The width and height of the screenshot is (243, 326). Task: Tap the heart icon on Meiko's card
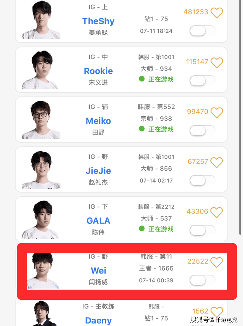(x=217, y=112)
